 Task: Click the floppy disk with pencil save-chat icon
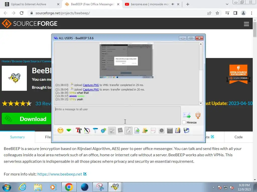click(x=178, y=130)
